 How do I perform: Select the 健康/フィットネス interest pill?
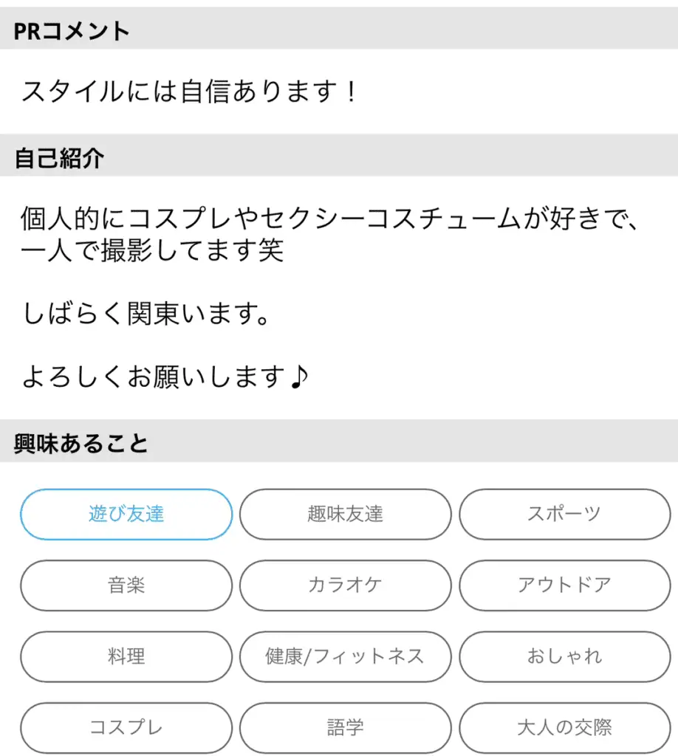point(345,656)
